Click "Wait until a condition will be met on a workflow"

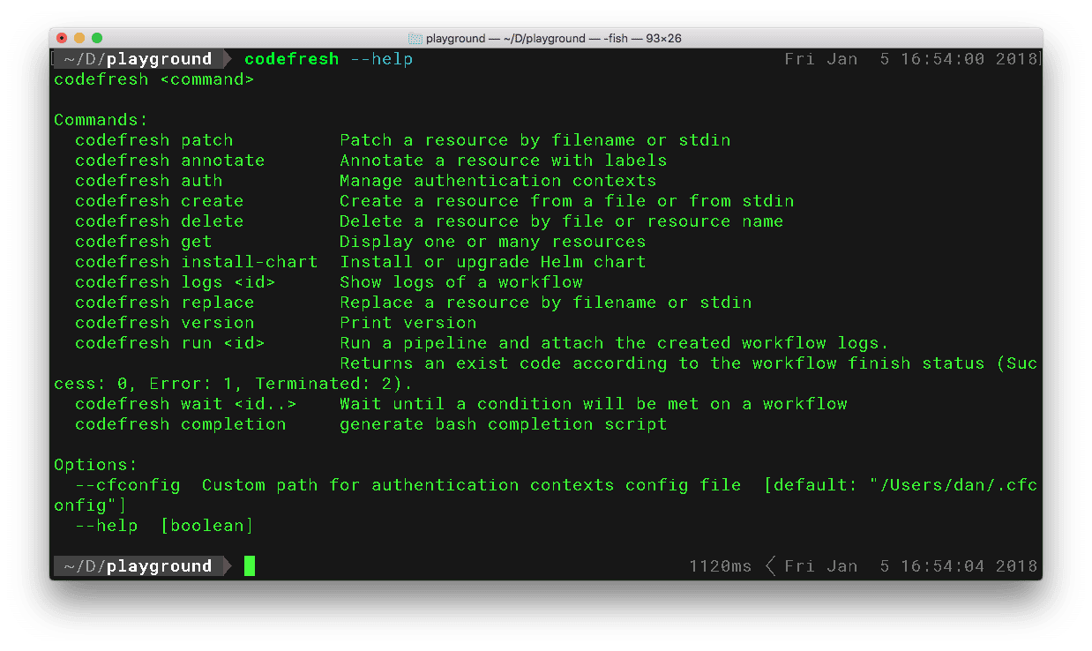[594, 404]
